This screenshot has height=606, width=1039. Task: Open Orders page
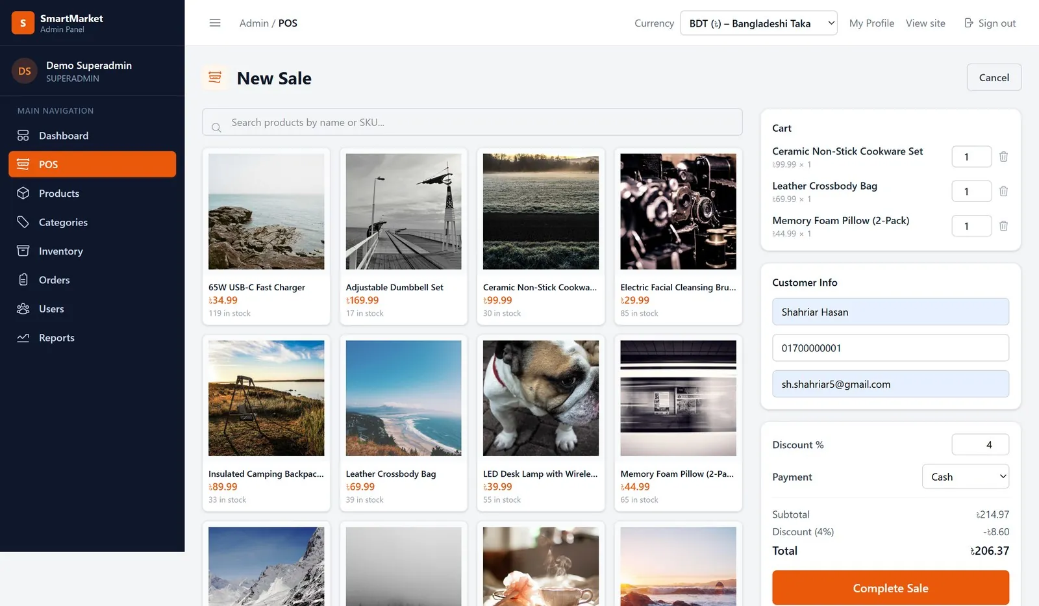92,280
